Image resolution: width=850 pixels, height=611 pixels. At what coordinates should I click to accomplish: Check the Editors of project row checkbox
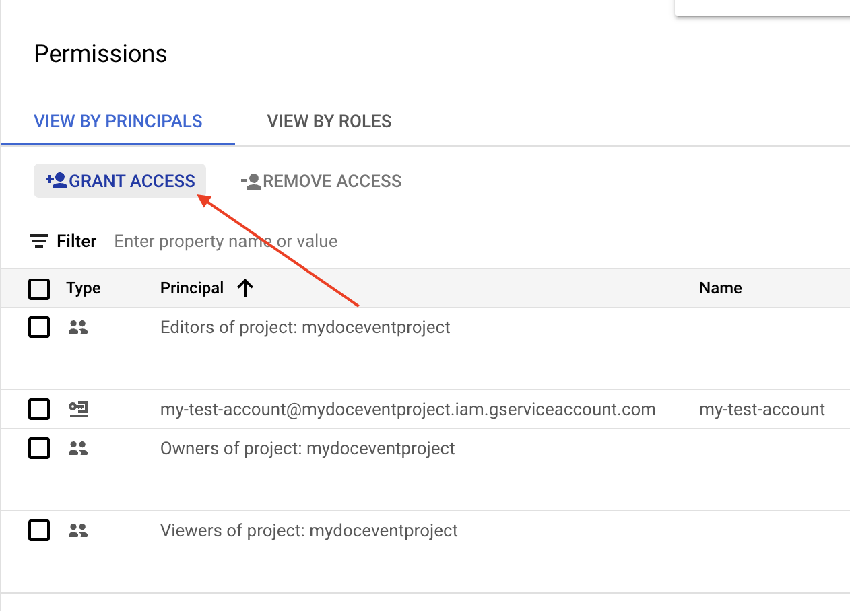[x=39, y=328]
